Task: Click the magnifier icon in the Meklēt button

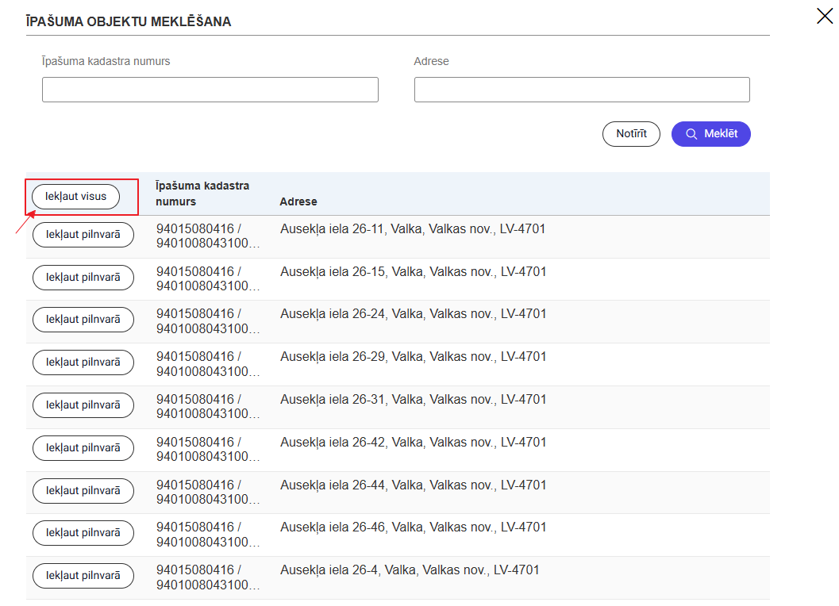Action: coord(691,134)
